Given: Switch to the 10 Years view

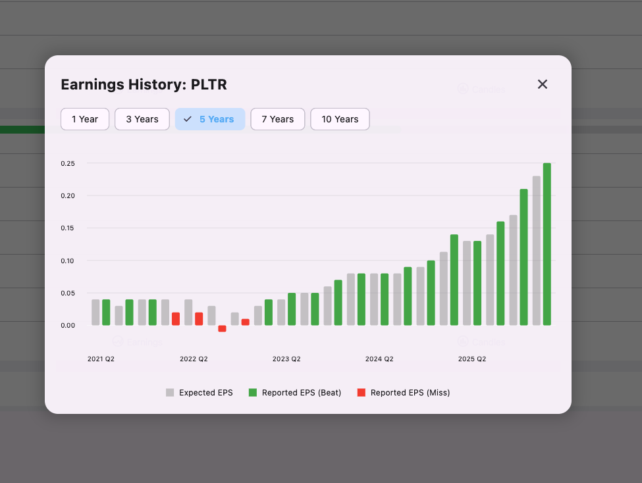Looking at the screenshot, I should click(x=340, y=119).
